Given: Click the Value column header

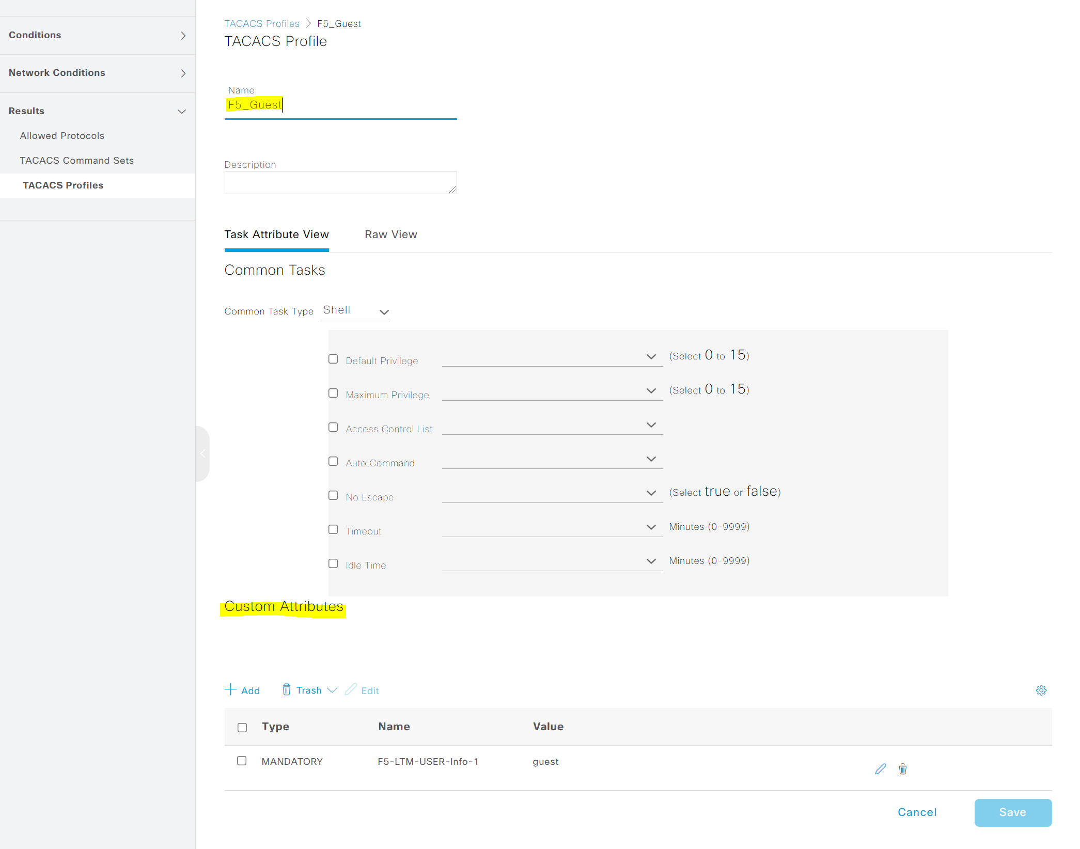Looking at the screenshot, I should 548,727.
